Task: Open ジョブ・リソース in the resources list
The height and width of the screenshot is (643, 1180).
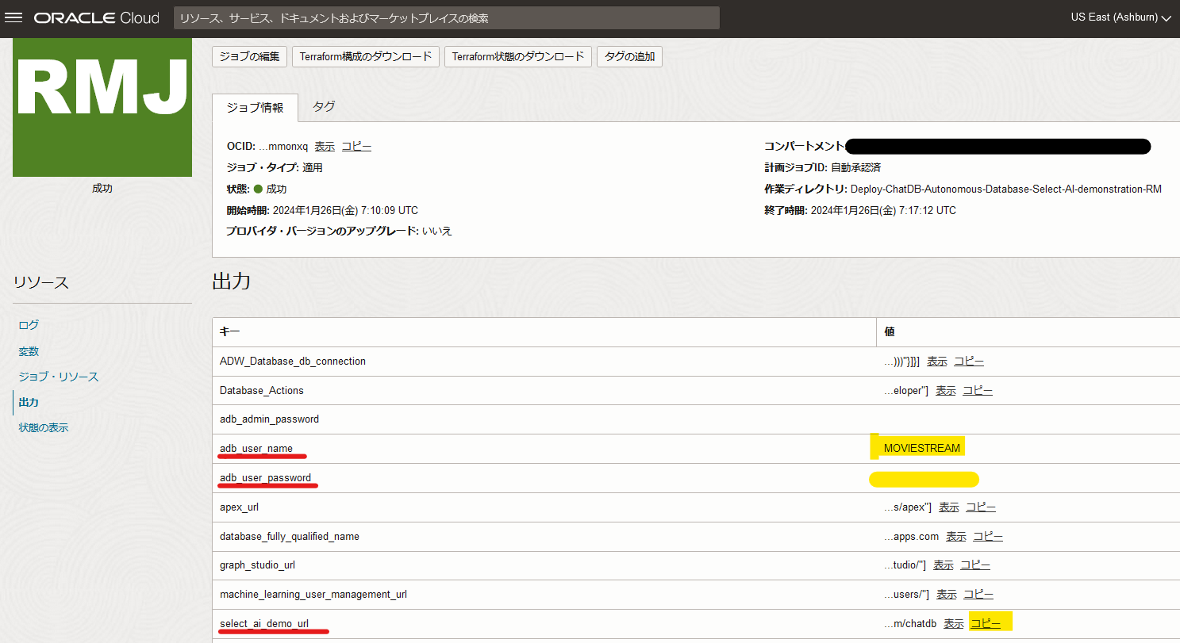Action: click(59, 377)
